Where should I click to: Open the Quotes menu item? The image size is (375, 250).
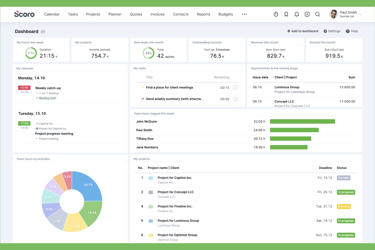click(x=136, y=14)
